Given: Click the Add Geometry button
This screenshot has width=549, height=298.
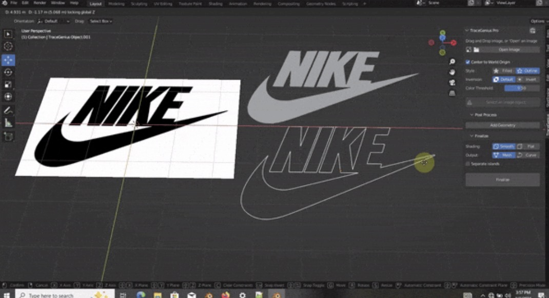Looking at the screenshot, I should click(x=502, y=125).
